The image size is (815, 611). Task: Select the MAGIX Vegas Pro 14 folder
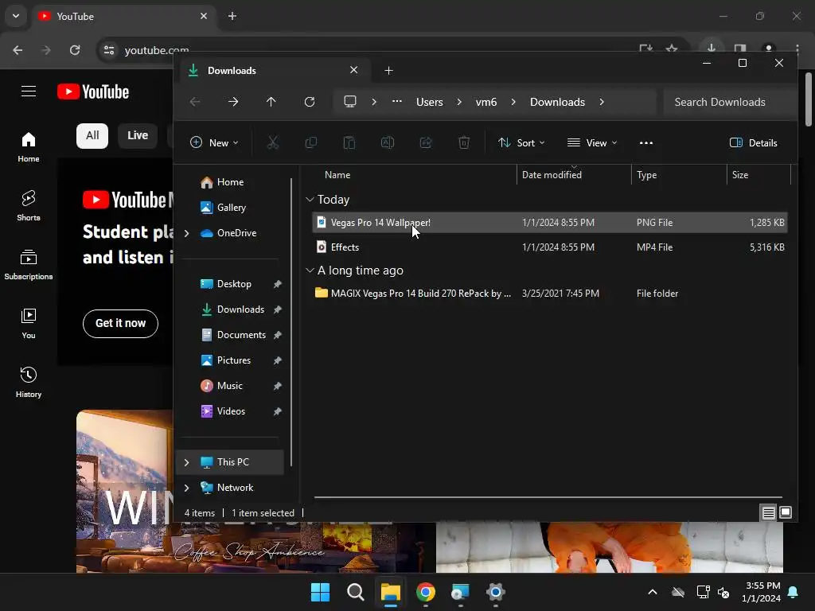(x=550, y=294)
